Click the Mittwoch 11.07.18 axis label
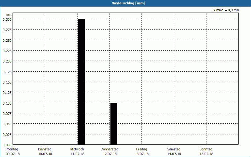 point(77,152)
